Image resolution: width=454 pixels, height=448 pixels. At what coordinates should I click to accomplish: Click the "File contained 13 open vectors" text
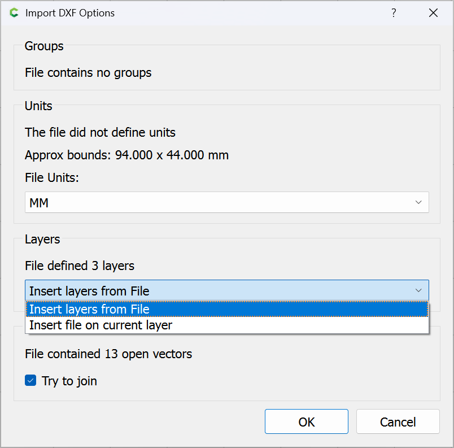click(x=108, y=354)
